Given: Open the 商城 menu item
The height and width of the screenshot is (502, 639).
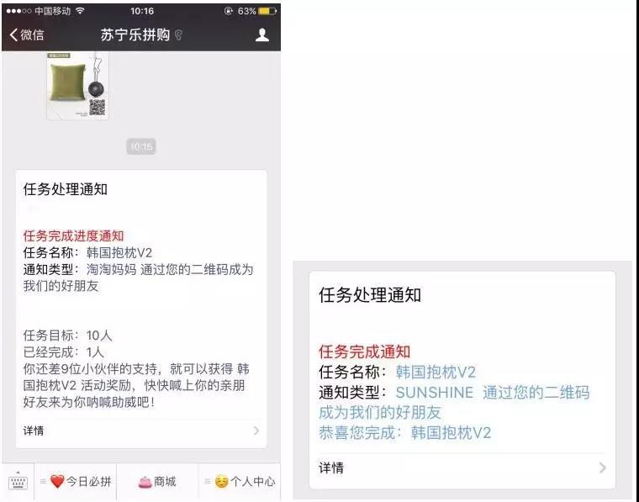Looking at the screenshot, I should 157,482.
